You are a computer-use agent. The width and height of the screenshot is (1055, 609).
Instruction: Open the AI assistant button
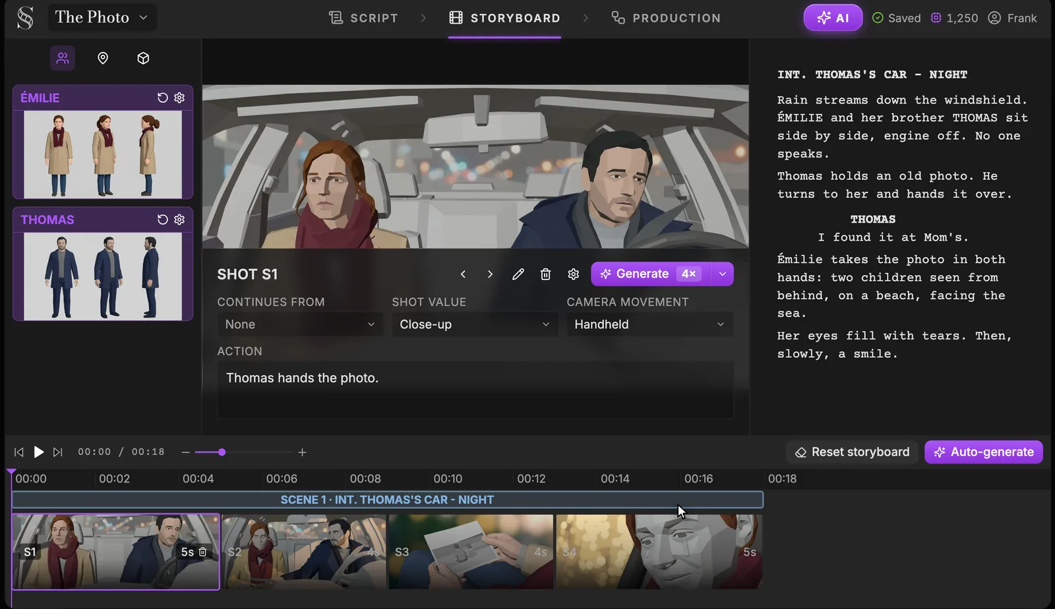833,18
